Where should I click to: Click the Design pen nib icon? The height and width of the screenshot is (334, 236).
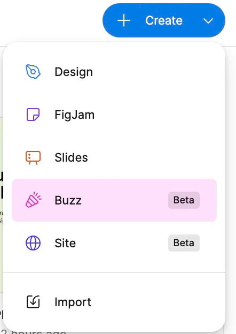(33, 72)
